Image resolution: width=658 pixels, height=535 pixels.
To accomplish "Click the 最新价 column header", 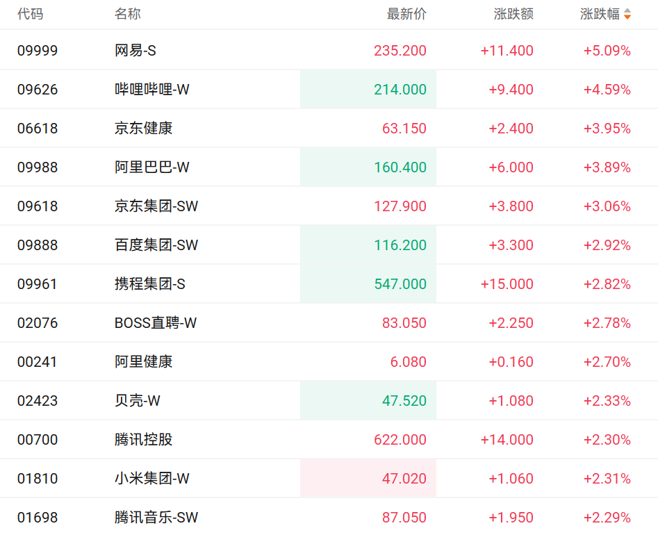I will pyautogui.click(x=406, y=14).
